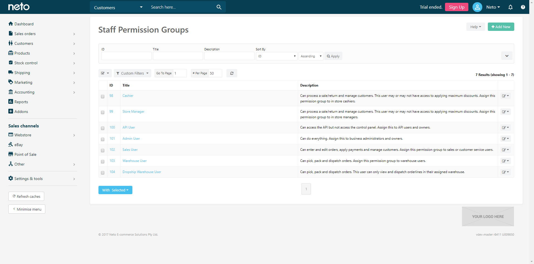Image resolution: width=534 pixels, height=264 pixels.
Task: Click the user avatar icon
Action: click(x=477, y=7)
